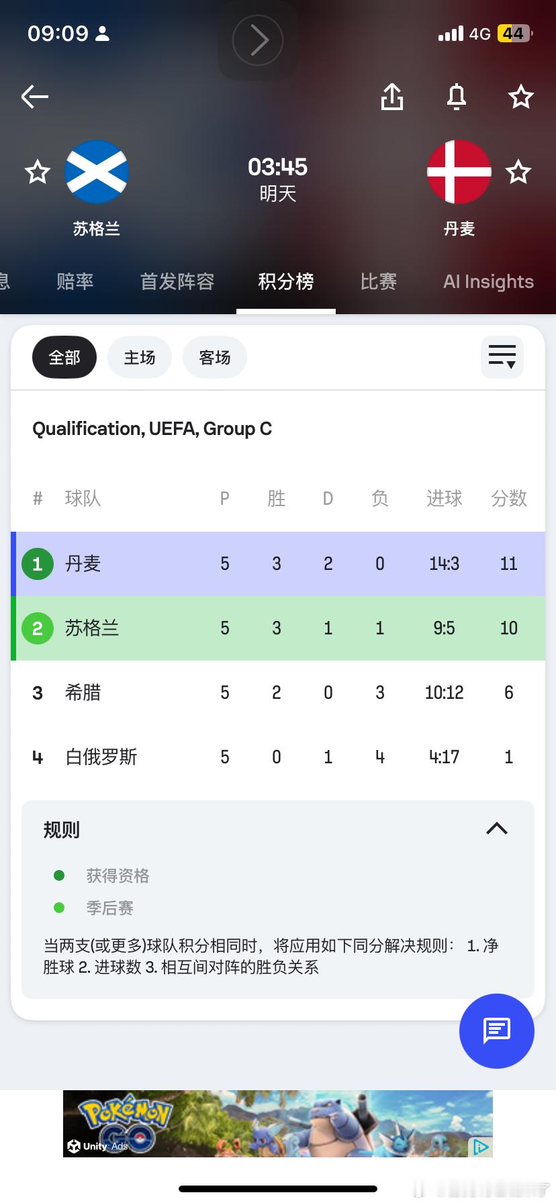Image resolution: width=556 pixels, height=1203 pixels.
Task: Open the Pokémon GO ad banner
Action: pos(269,1124)
